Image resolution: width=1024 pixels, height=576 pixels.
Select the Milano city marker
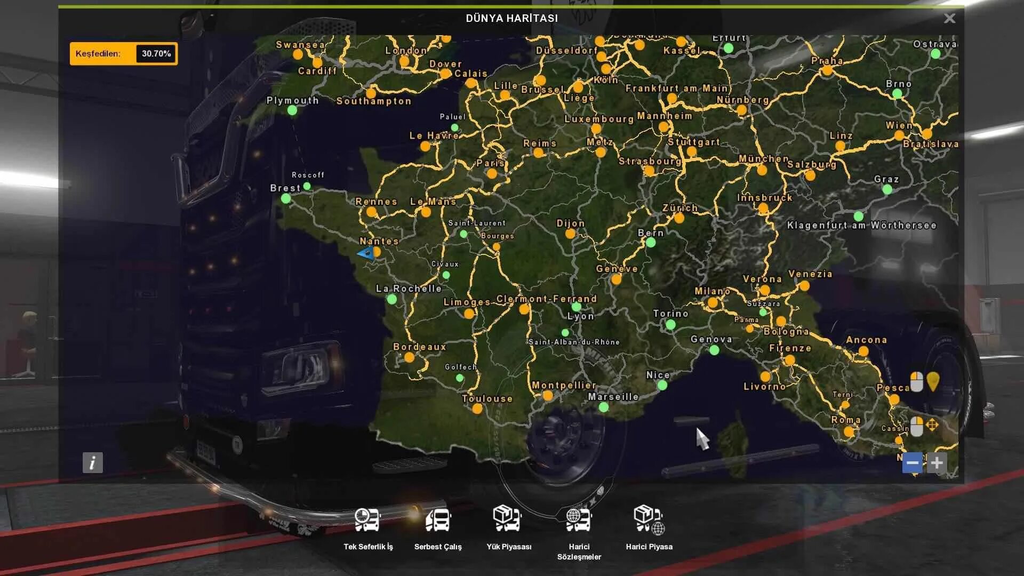point(713,302)
